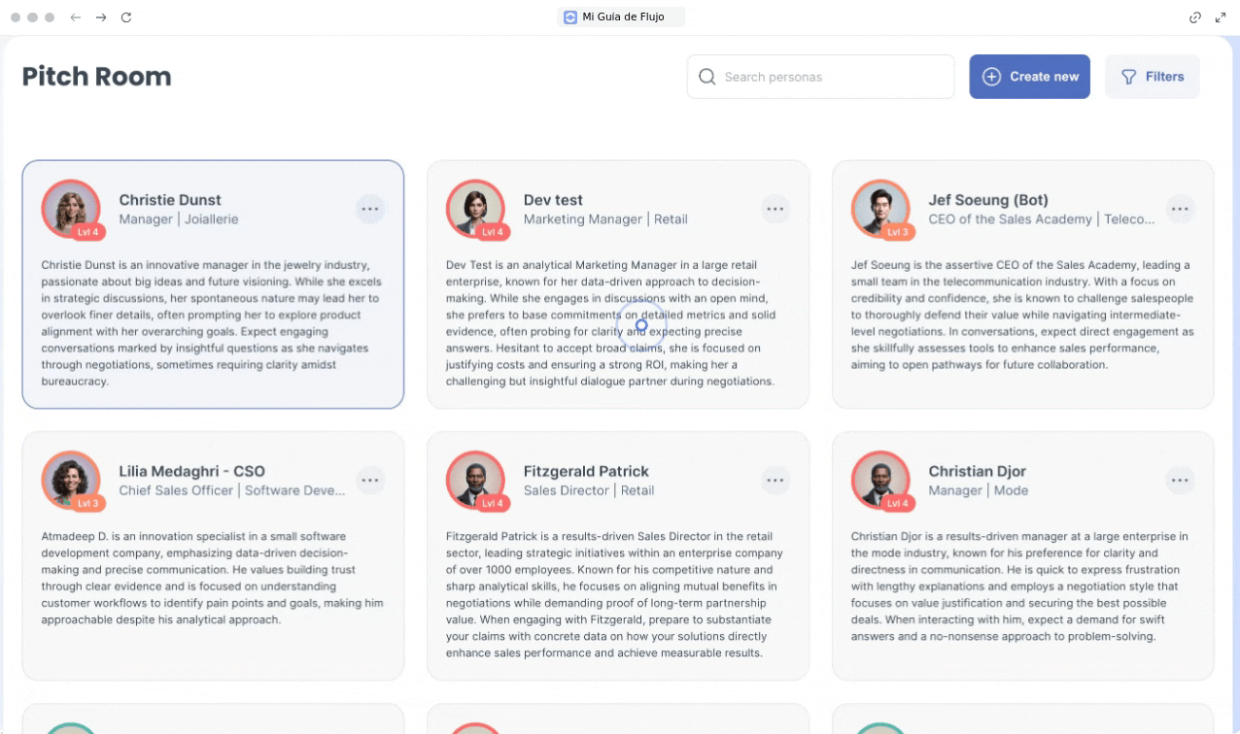Open the Fitzgerald Patrick persona name
1240x734 pixels.
[585, 471]
